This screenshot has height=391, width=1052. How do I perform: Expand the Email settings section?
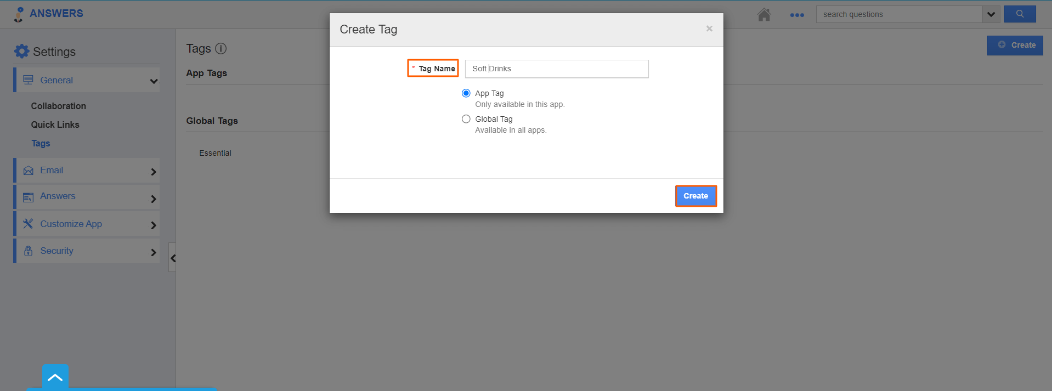click(154, 172)
